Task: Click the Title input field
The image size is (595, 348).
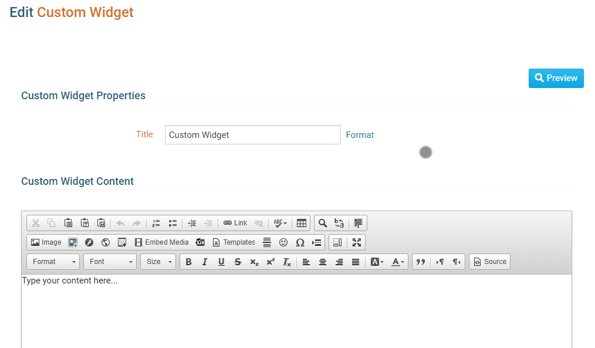Action: [x=252, y=135]
